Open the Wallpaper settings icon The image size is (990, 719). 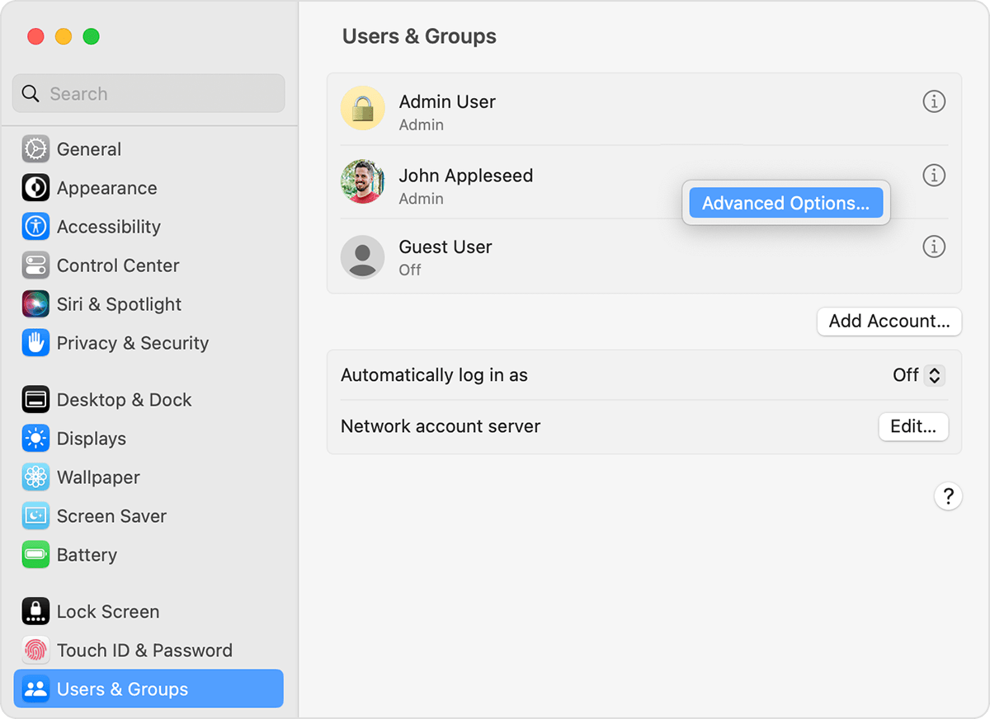(35, 477)
